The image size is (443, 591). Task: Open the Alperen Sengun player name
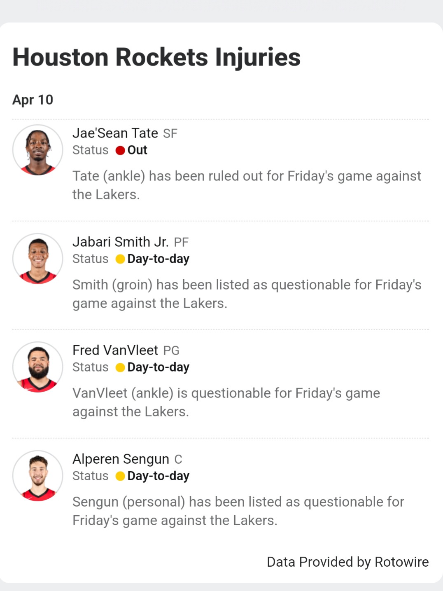[x=121, y=459]
